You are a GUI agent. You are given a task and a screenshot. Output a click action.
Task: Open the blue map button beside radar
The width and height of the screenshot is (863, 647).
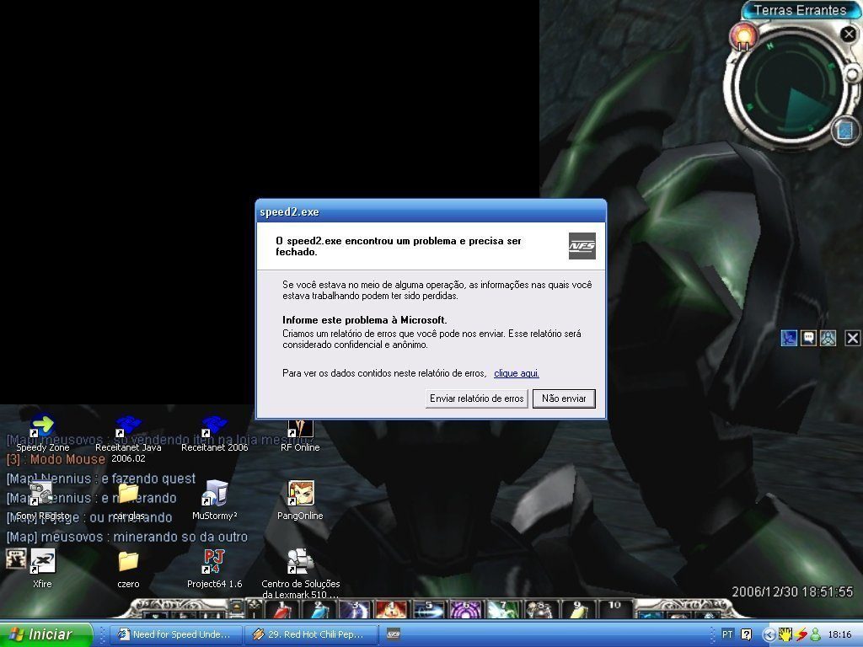pos(844,131)
